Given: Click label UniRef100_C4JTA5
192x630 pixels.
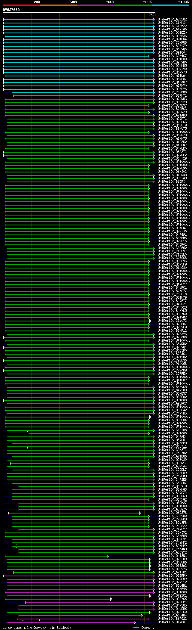Looking at the screenshot, I should [x=172, y=430].
